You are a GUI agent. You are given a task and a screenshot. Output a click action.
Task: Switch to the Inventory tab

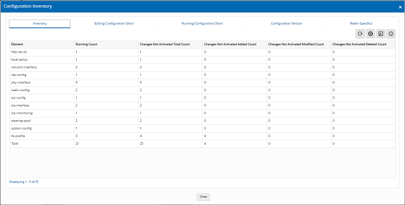[x=39, y=24]
